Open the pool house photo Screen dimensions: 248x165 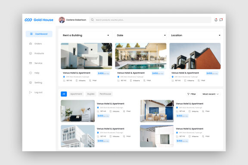click(x=141, y=56)
